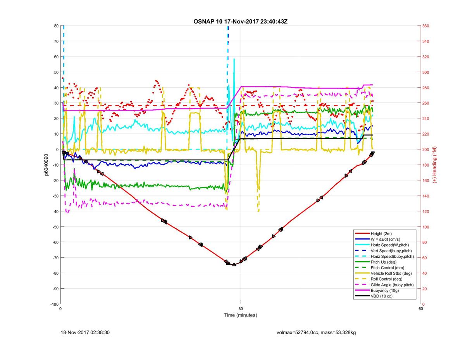Click left axis tick label "-100"
Viewport: 465px width, 342px height.
(54, 304)
